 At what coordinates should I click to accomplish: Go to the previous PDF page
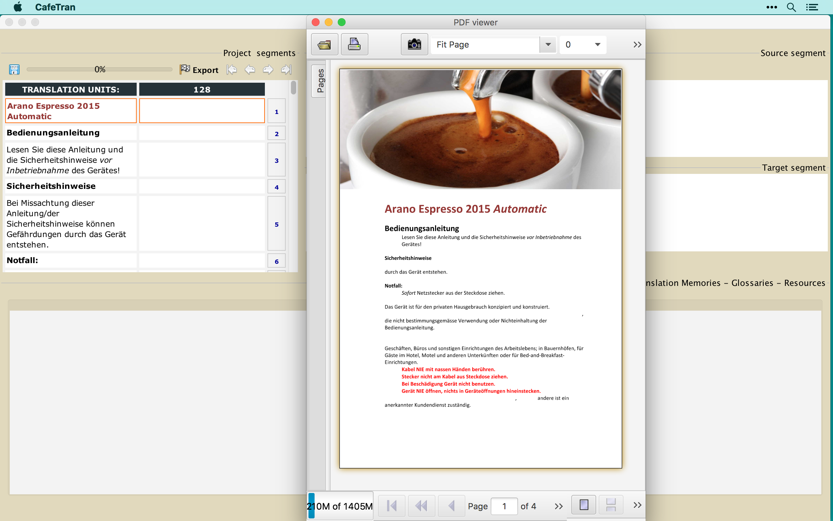[451, 505]
